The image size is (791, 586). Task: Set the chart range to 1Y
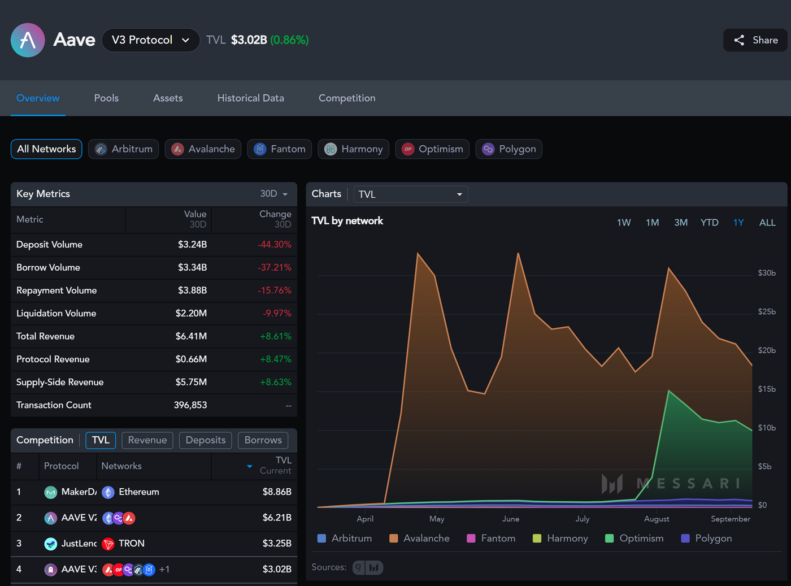[738, 222]
